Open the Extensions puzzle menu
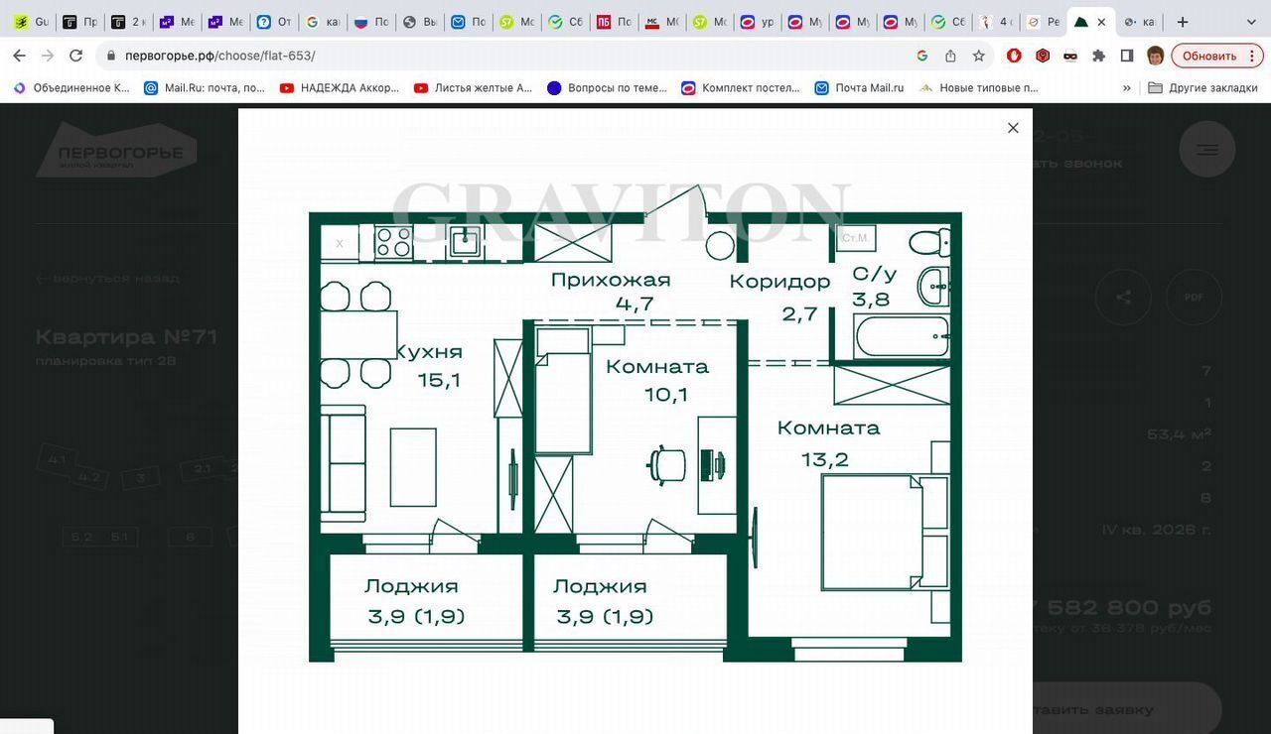 (1098, 56)
